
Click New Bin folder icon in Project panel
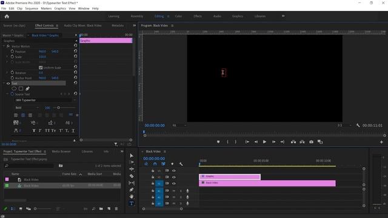(101, 209)
